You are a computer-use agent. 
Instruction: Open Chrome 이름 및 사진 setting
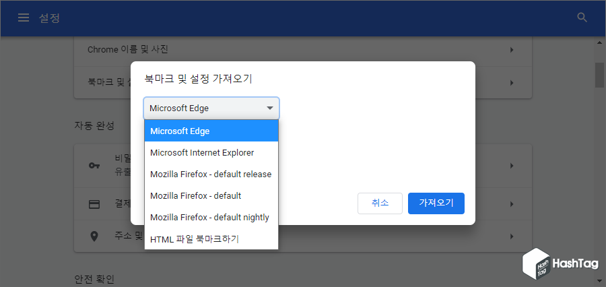303,50
